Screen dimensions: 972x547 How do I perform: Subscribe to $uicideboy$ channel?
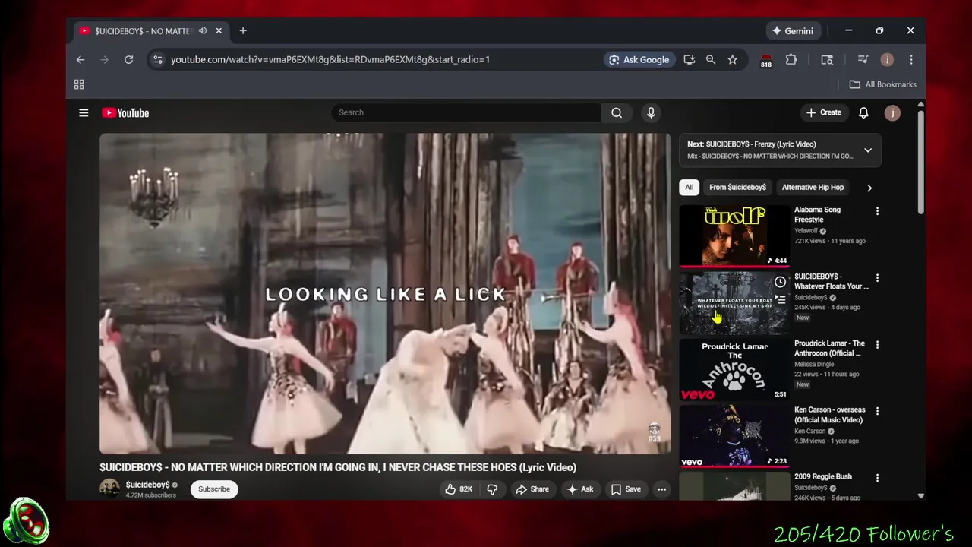point(214,489)
